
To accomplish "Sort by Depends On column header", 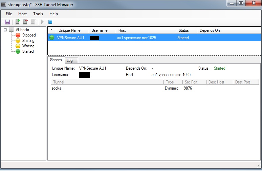I will click(x=229, y=30).
